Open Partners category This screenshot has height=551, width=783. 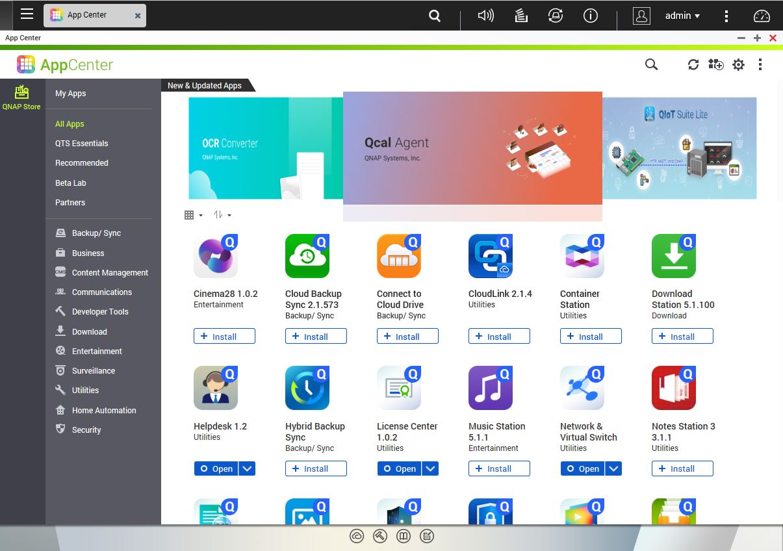pyautogui.click(x=70, y=203)
